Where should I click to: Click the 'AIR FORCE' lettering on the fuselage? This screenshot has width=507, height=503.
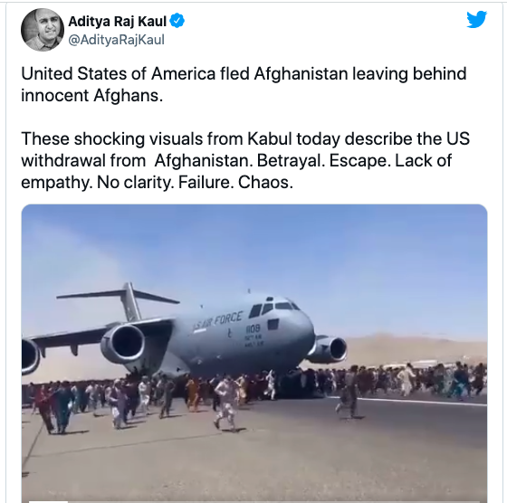tap(218, 321)
